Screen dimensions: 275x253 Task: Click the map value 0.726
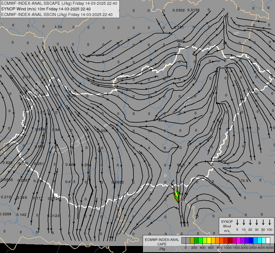23,163
